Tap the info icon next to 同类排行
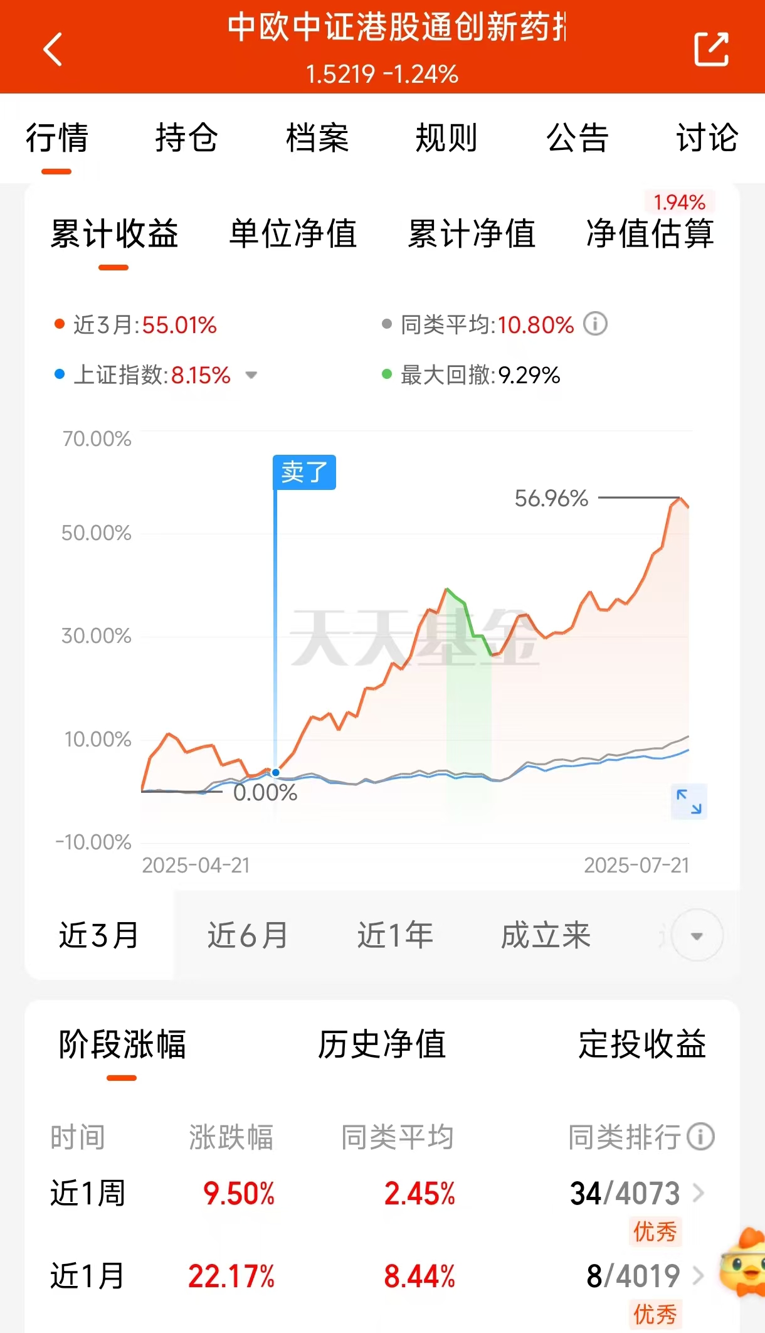 pyautogui.click(x=700, y=1136)
